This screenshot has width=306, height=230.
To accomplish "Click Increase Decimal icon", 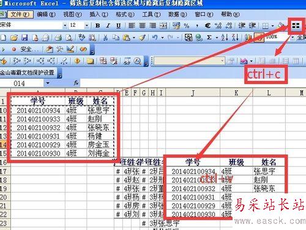I will pyautogui.click(x=218, y=26).
